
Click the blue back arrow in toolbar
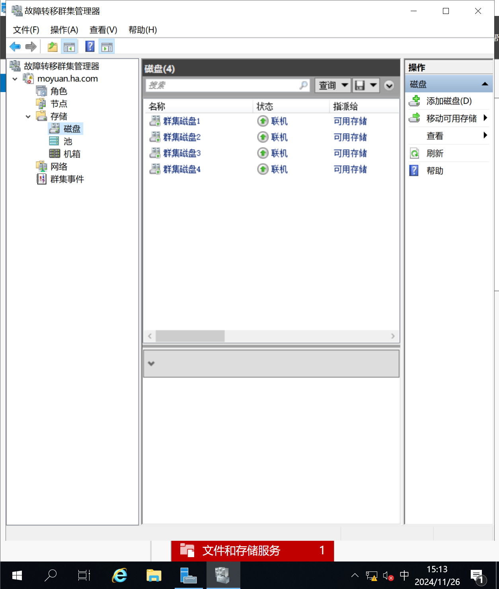[x=15, y=47]
